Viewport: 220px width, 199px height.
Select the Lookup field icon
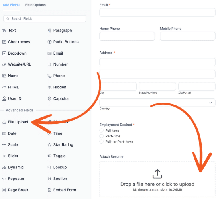(x=49, y=167)
